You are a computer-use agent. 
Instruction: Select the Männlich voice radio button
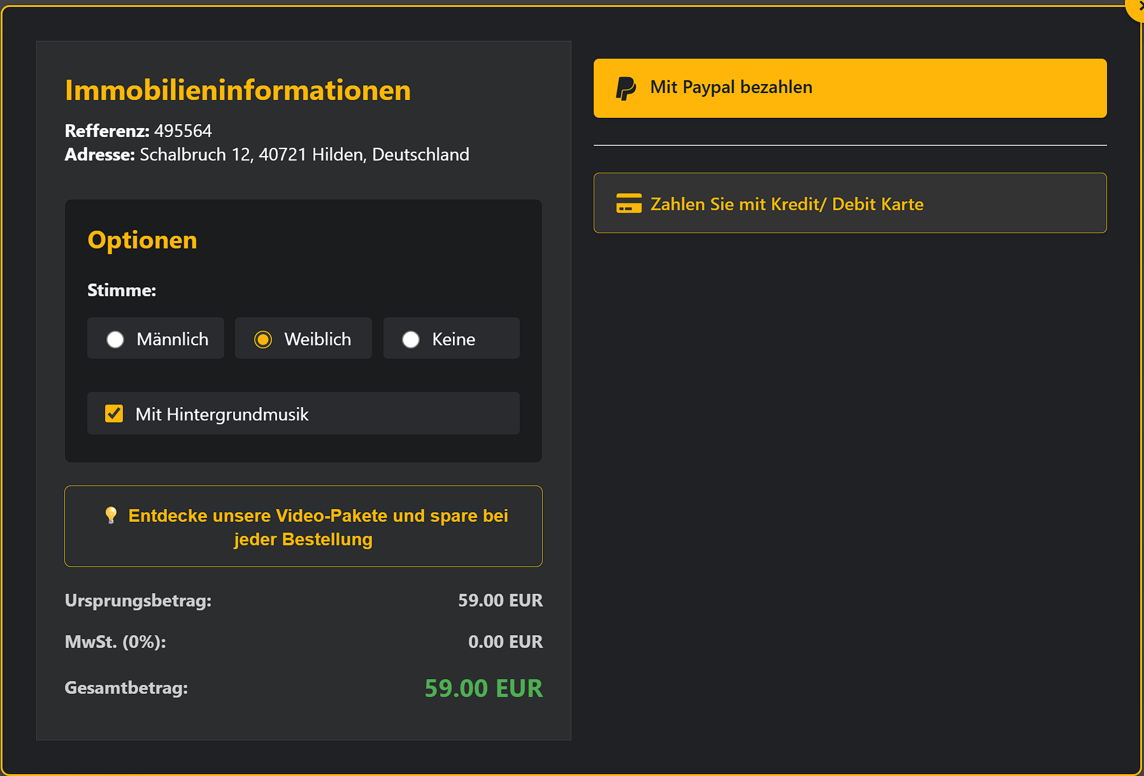point(115,340)
